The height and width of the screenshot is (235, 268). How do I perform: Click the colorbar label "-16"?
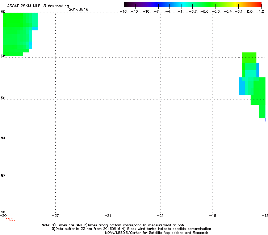(123, 12)
